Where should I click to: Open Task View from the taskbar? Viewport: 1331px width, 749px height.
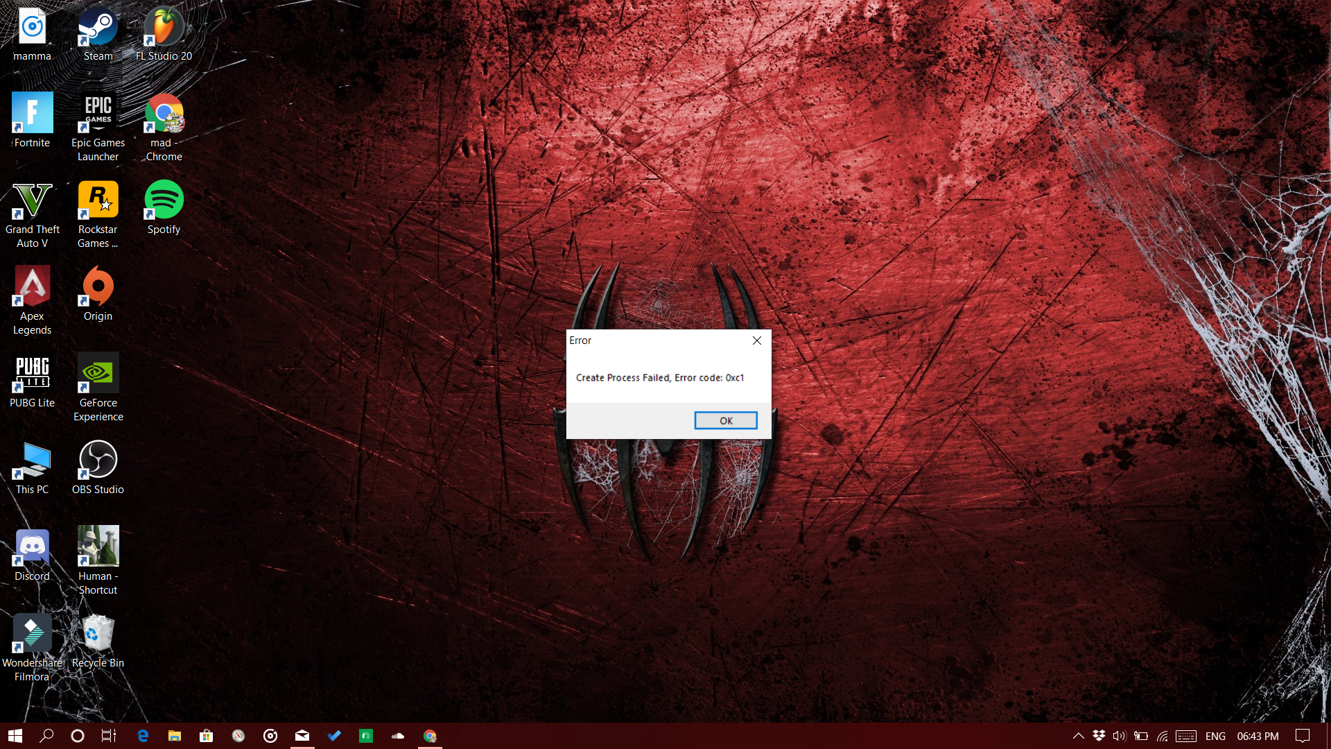[109, 736]
